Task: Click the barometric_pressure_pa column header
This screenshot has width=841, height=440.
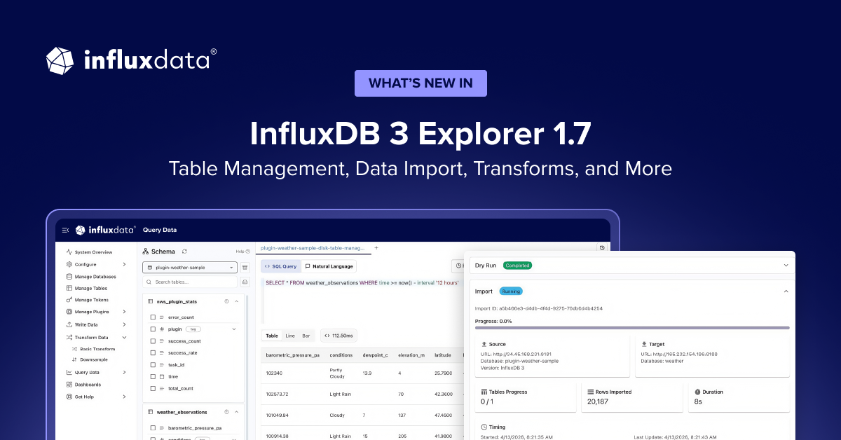Action: (293, 355)
